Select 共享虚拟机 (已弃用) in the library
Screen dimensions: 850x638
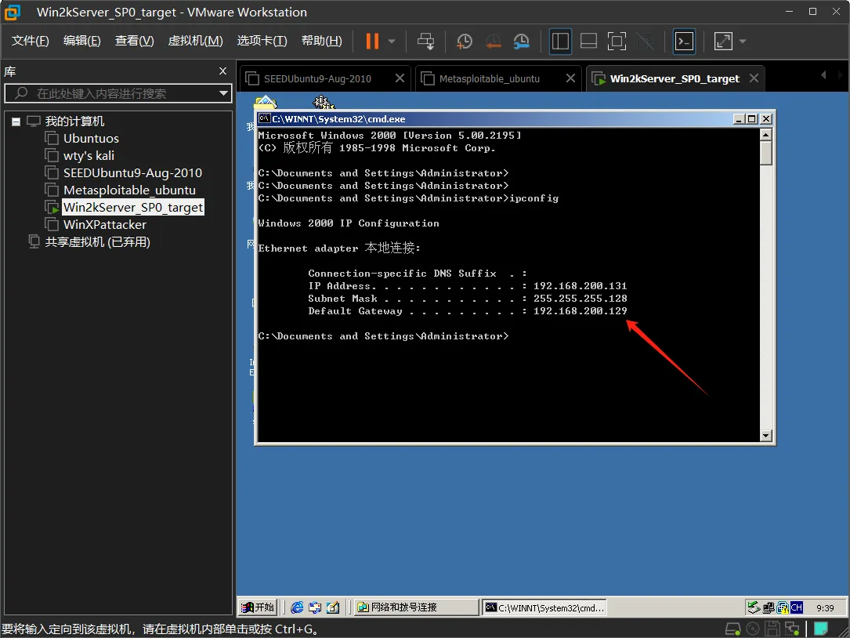click(x=98, y=242)
